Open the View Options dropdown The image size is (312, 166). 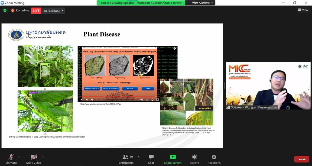click(x=202, y=3)
